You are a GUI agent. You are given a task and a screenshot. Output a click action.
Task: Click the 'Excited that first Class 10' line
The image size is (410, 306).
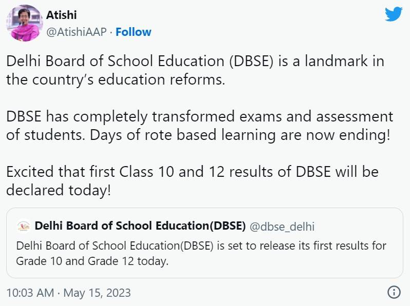tap(192, 171)
